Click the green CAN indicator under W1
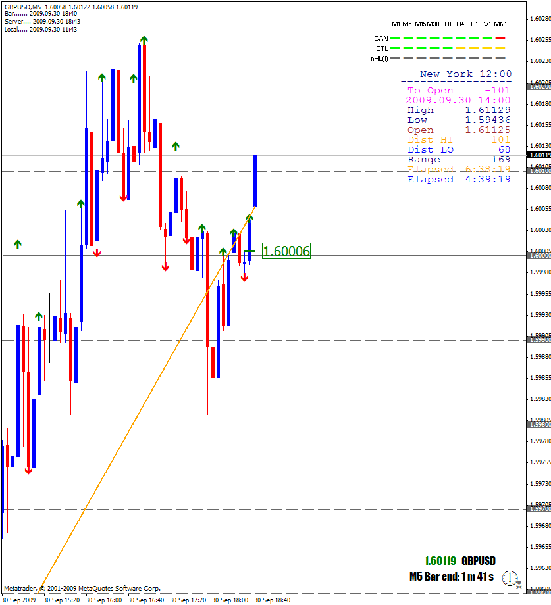Image resolution: width=551 pixels, height=605 pixels. tap(487, 38)
